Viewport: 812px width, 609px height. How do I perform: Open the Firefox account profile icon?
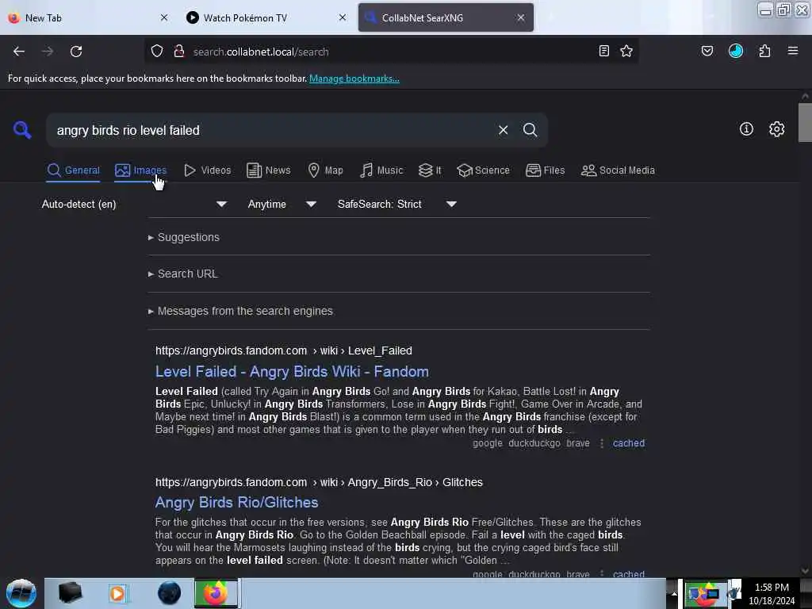(x=736, y=52)
